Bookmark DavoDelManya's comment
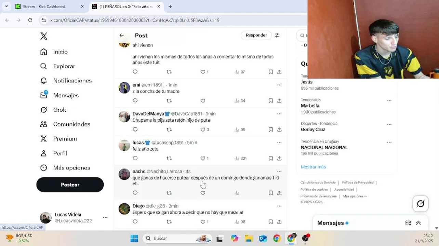 click(270, 129)
